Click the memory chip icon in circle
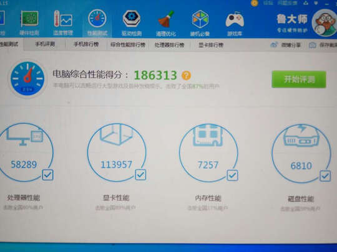The height and width of the screenshot is (252, 337). 208,136
